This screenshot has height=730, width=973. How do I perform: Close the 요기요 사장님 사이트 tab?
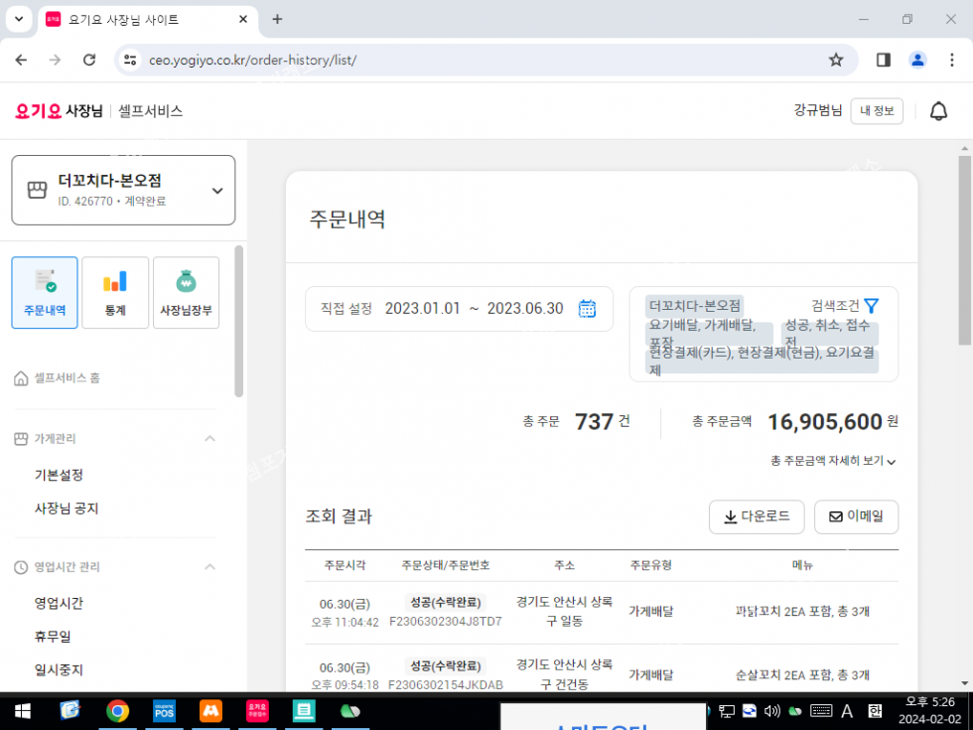(x=243, y=19)
